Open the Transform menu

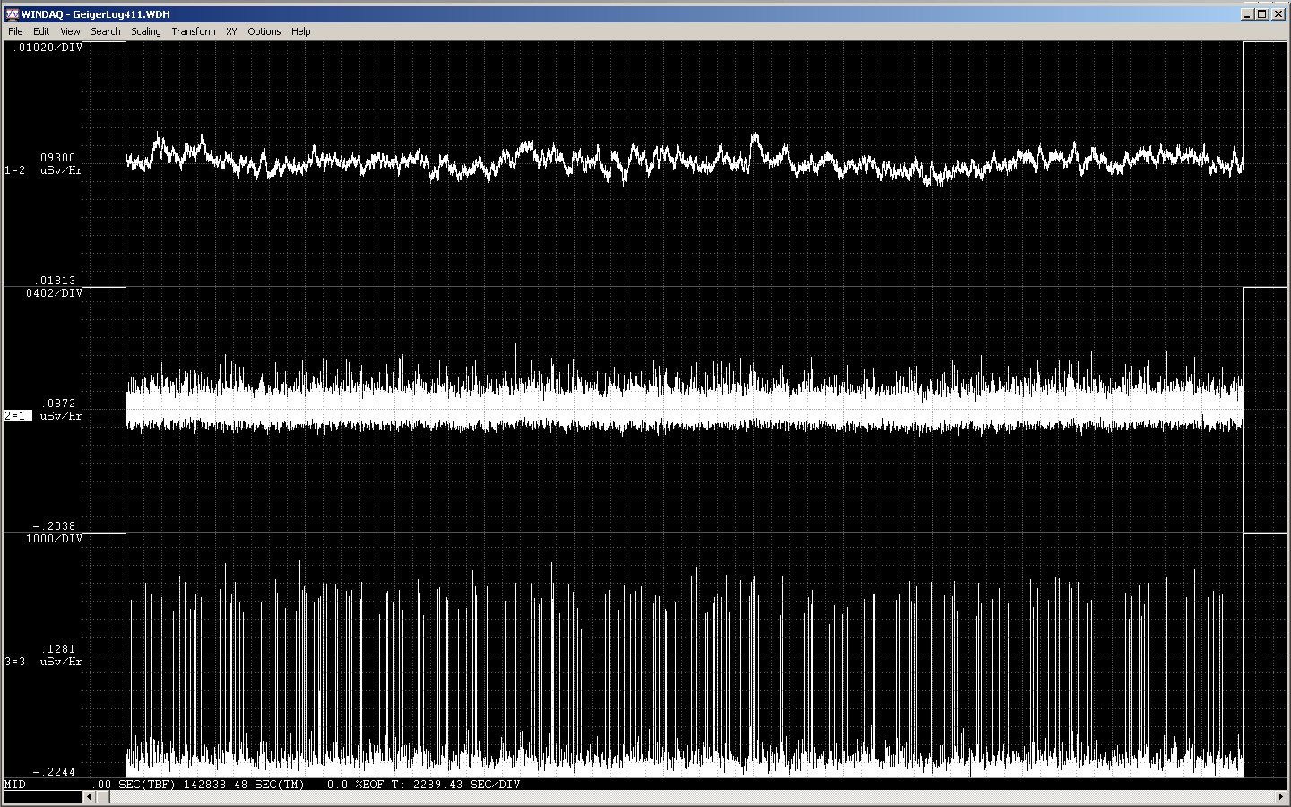click(x=193, y=31)
